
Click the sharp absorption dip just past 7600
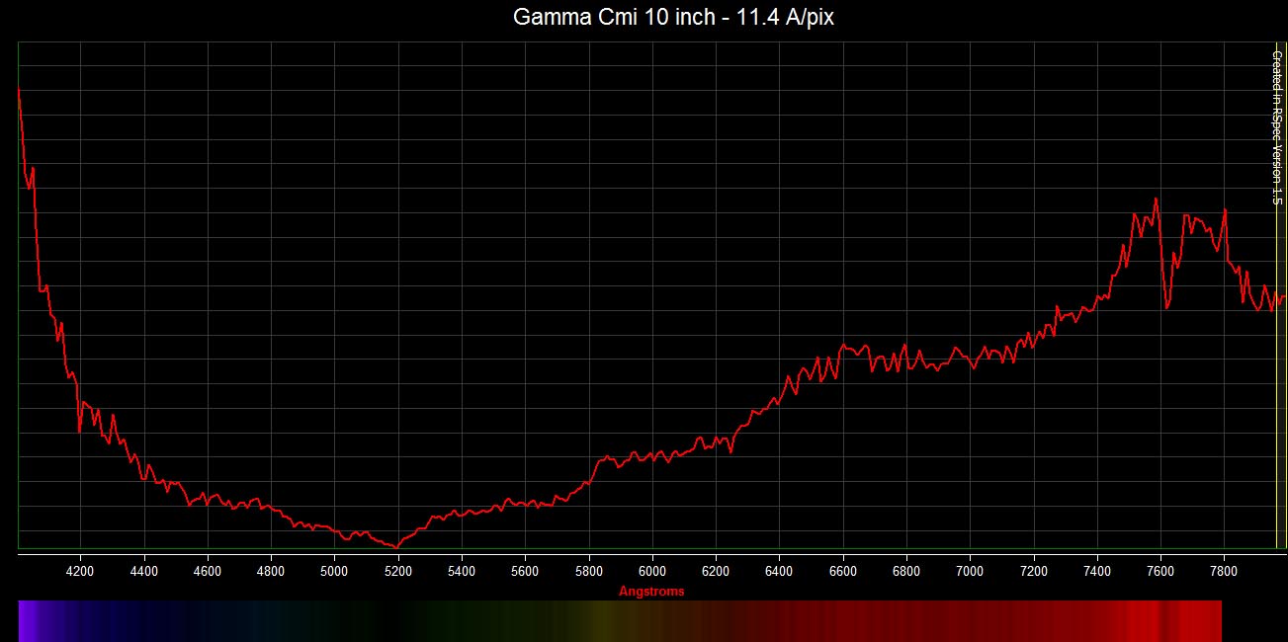click(1167, 307)
